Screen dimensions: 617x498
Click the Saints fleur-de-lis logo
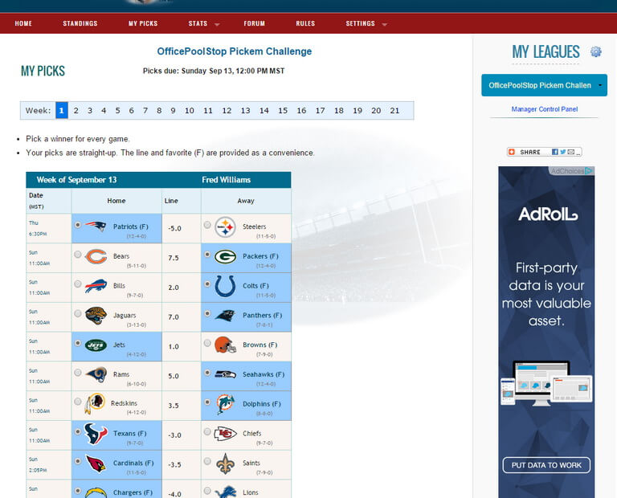point(225,463)
